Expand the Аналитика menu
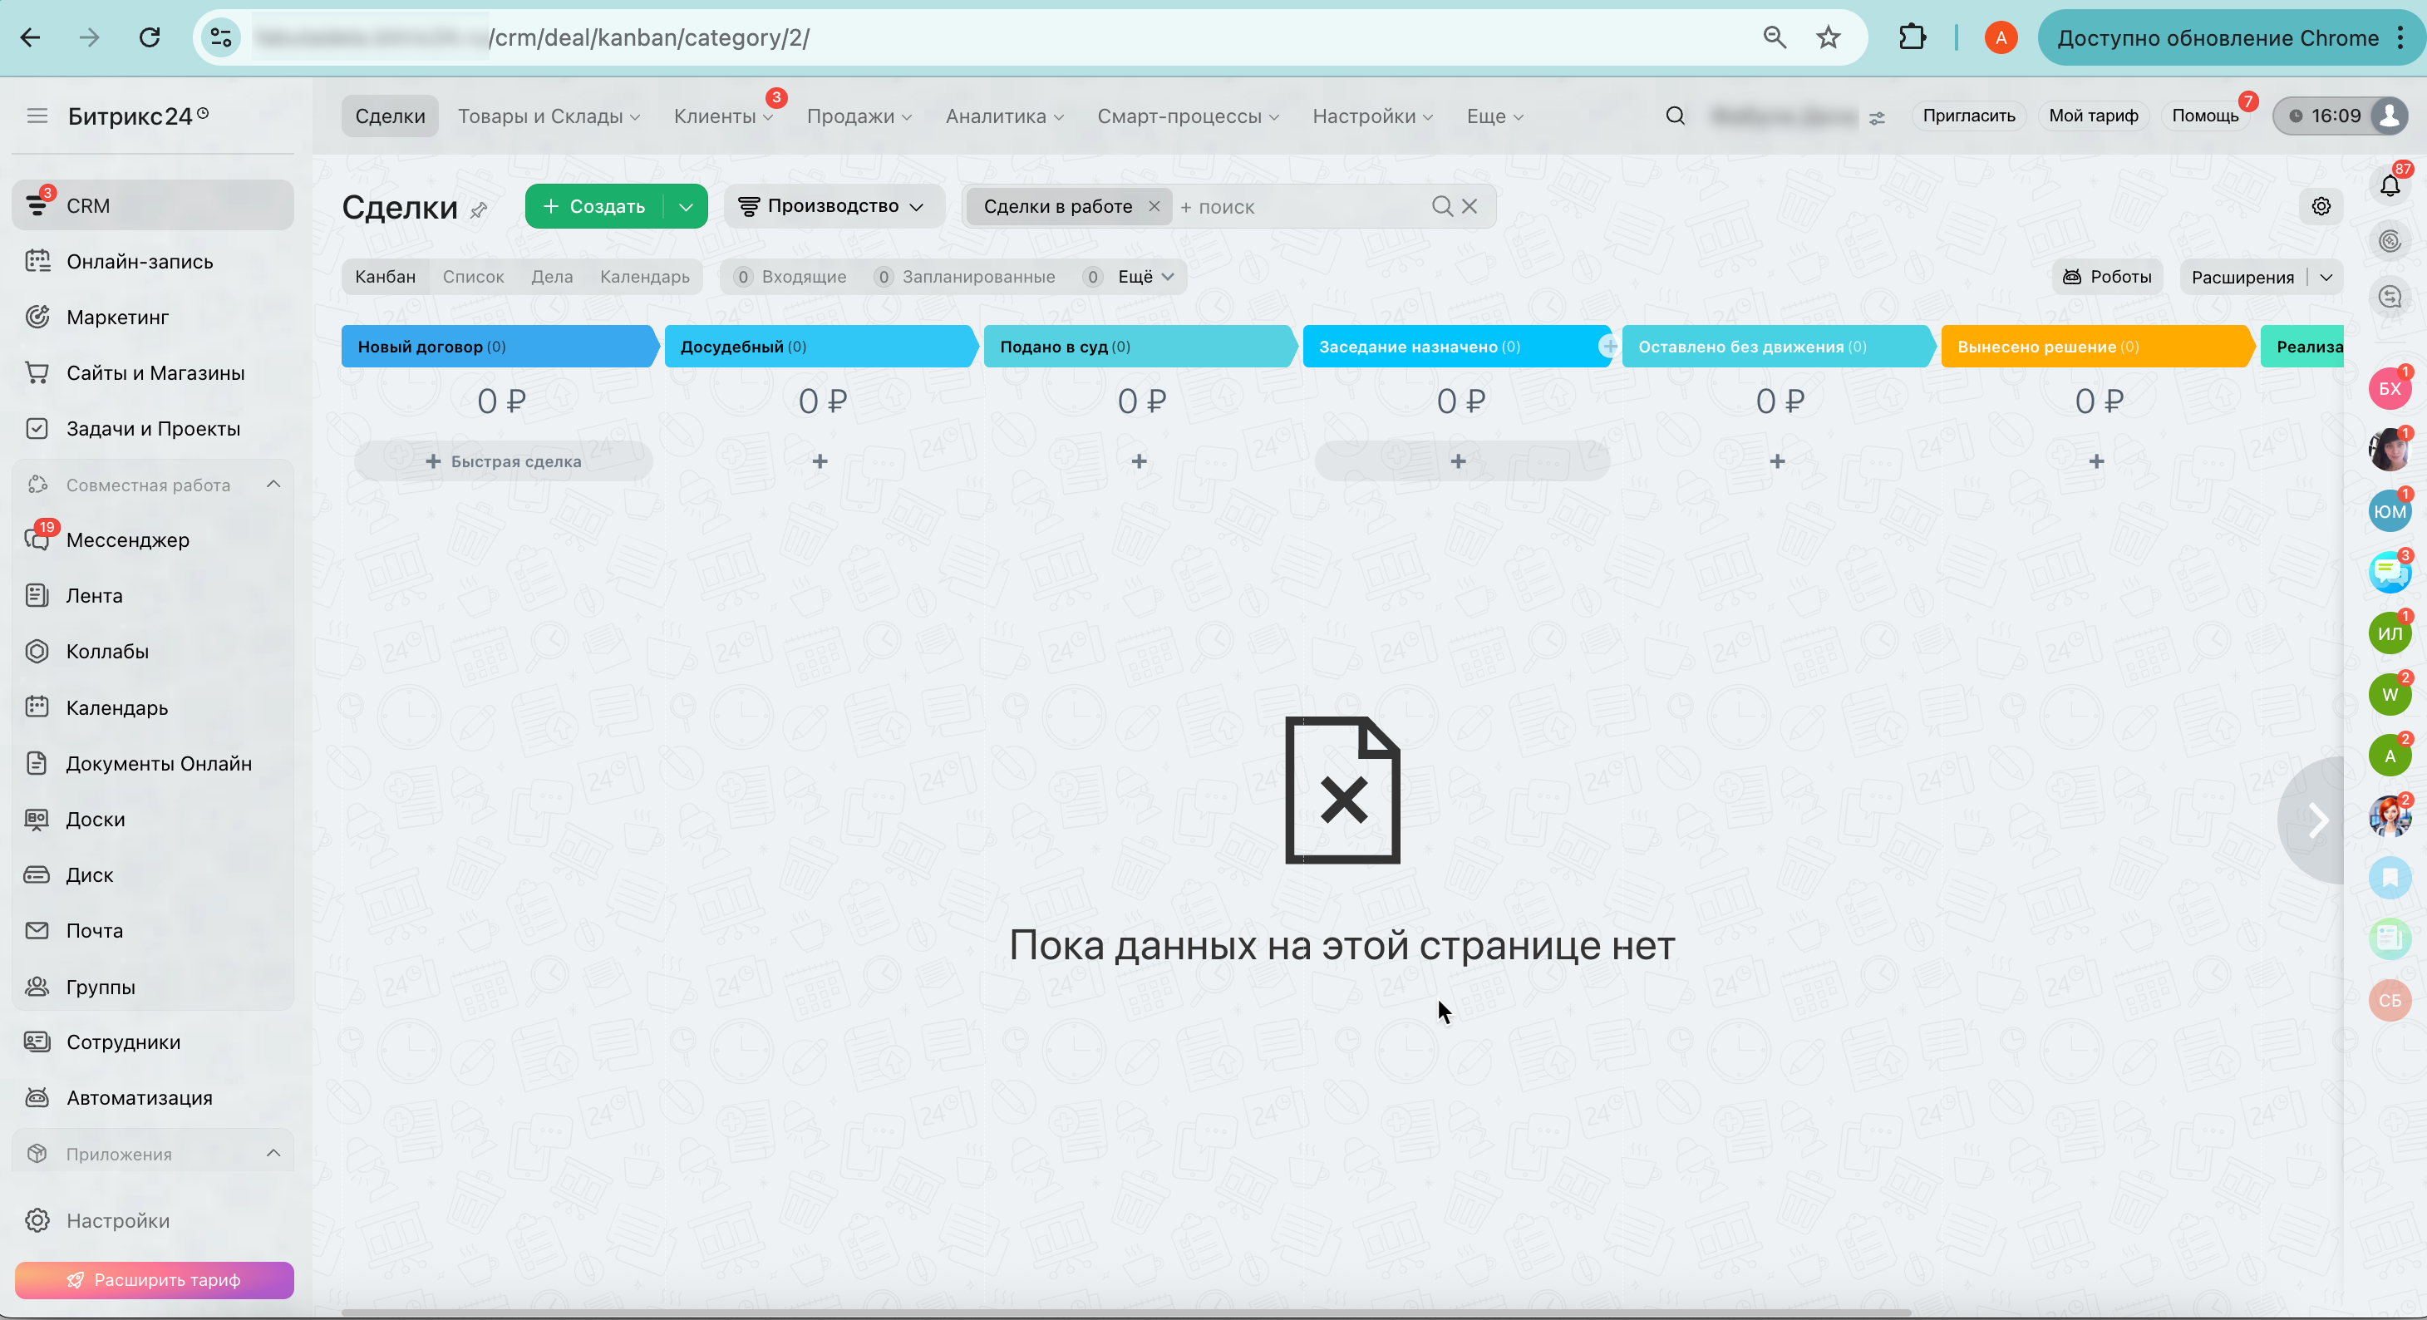The height and width of the screenshot is (1320, 2427). [1004, 116]
